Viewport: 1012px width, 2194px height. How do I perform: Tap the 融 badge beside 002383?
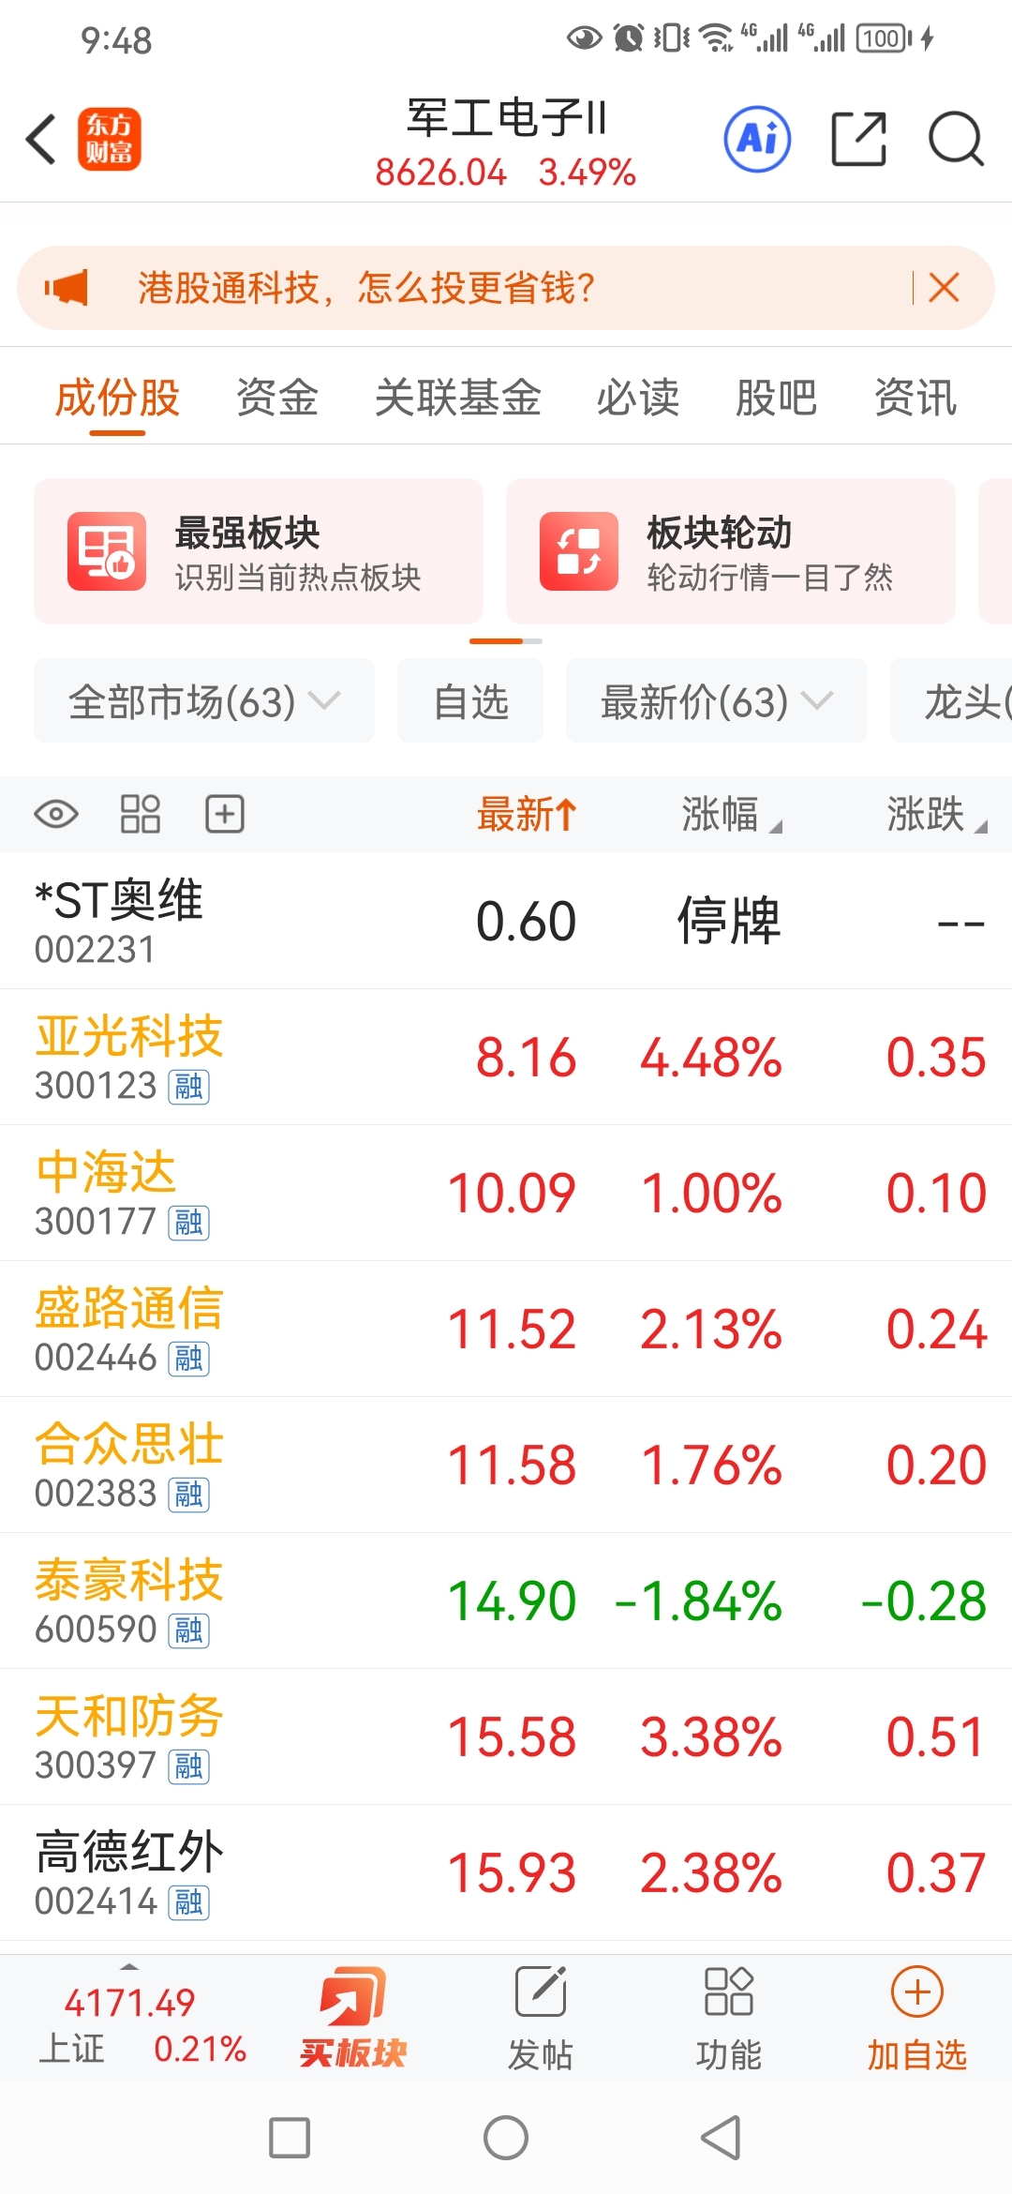[188, 1495]
